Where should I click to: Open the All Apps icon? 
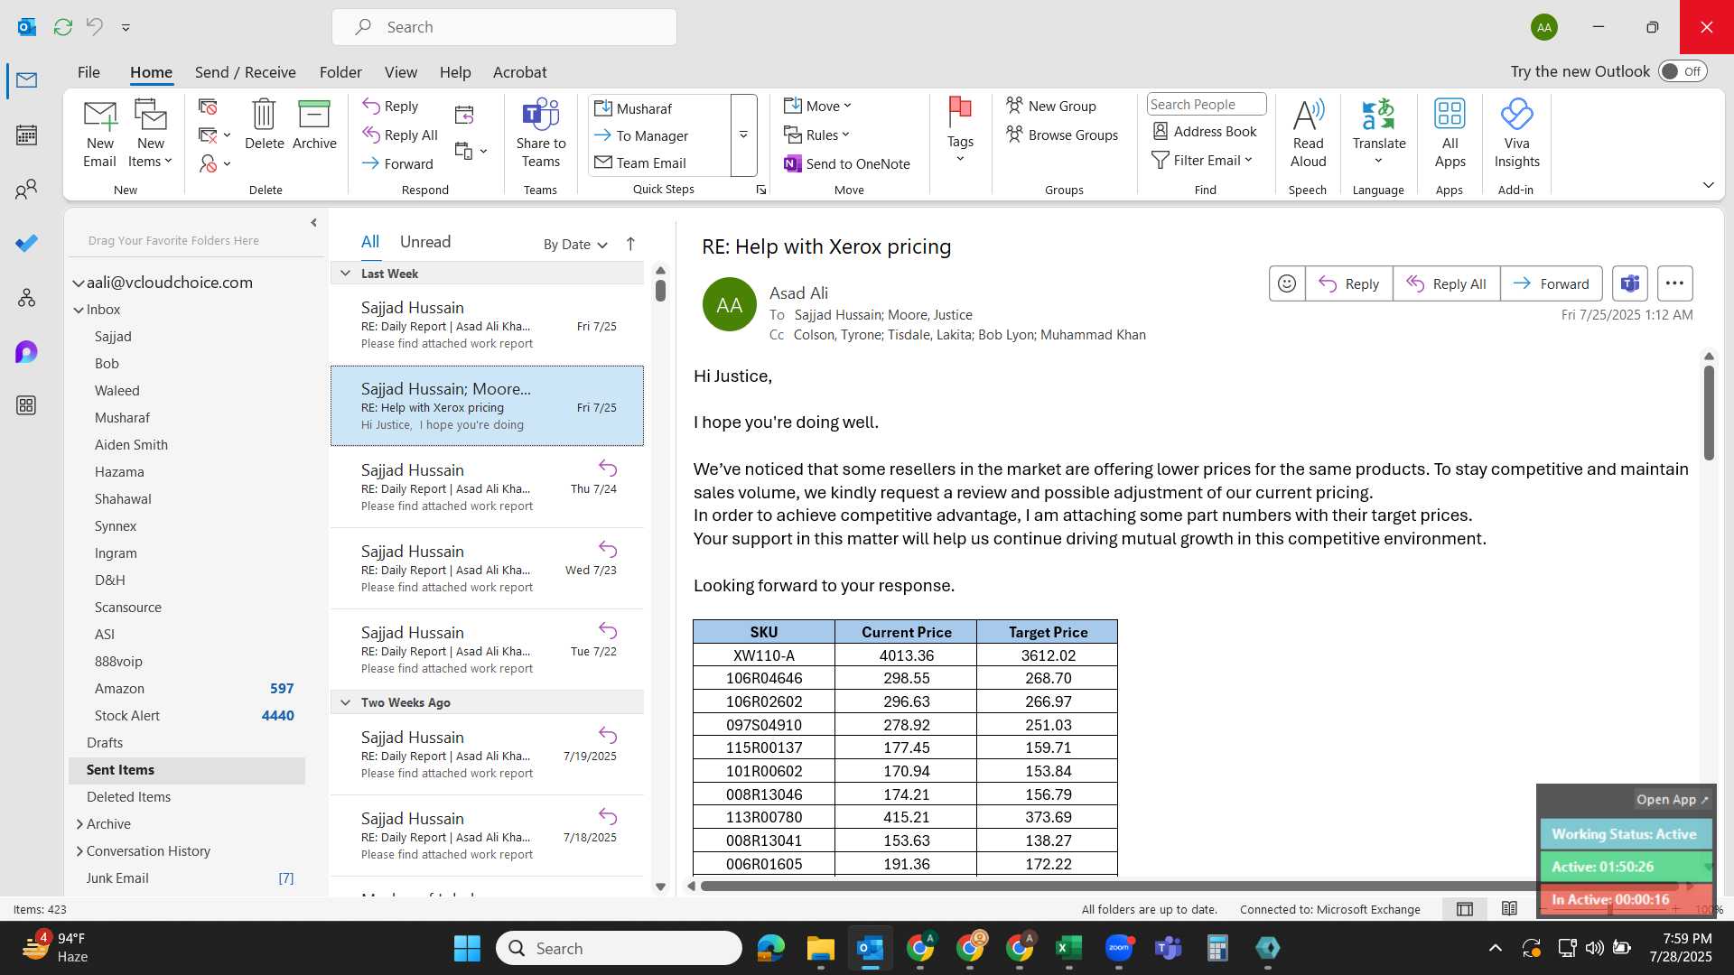pos(1450,134)
